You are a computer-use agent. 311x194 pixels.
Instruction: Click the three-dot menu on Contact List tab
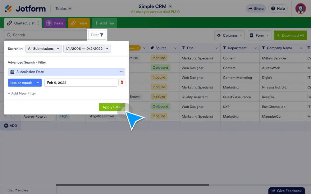[x=38, y=23]
